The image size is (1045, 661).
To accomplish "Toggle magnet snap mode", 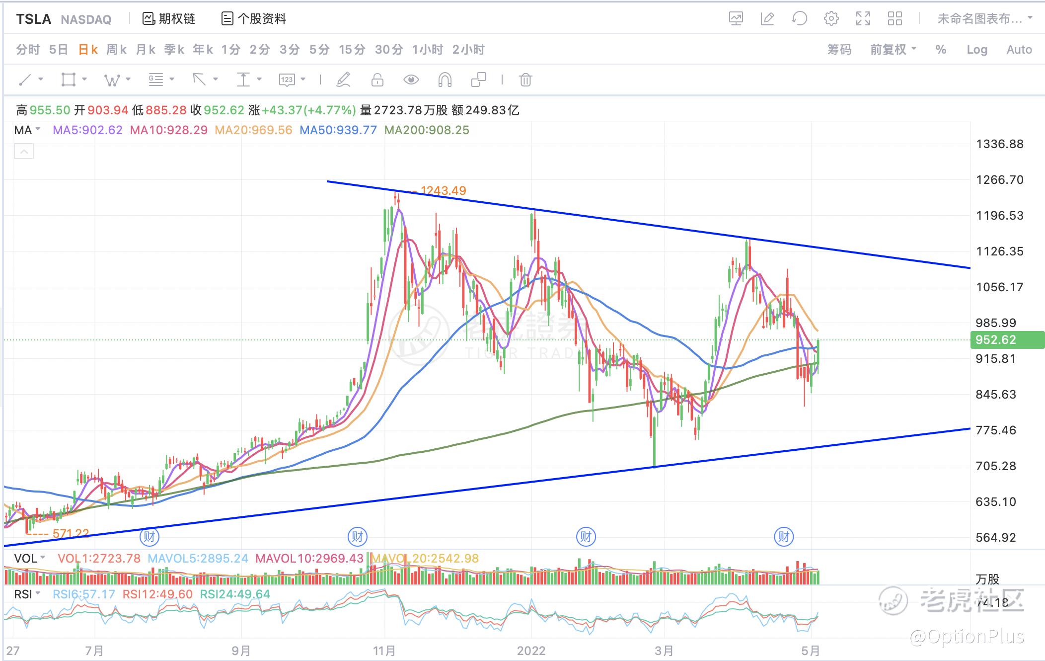I will point(445,80).
